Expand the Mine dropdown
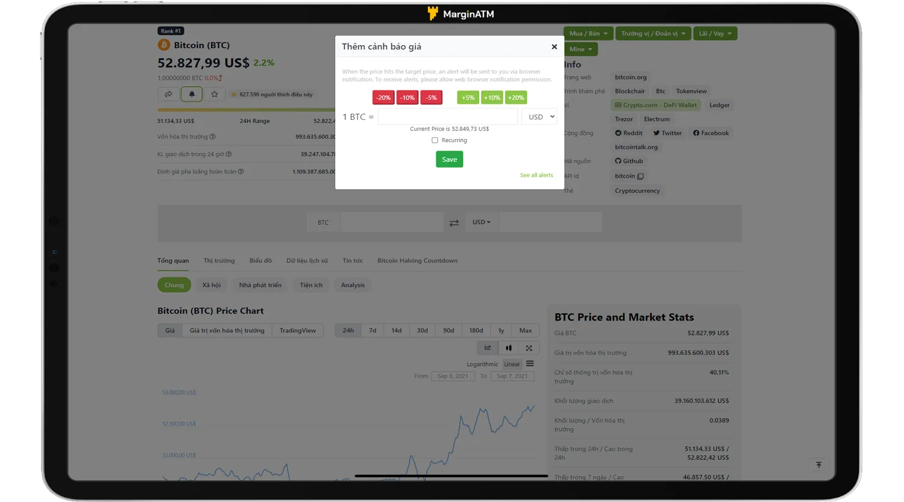904x502 pixels. tap(581, 49)
